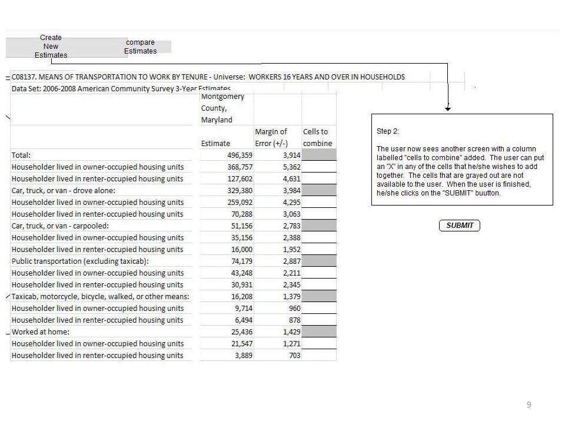Tick combine cell for public transportation owner-occupied row

click(319, 273)
